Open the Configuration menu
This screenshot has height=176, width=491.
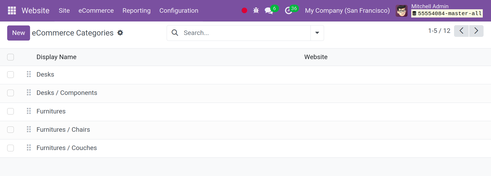(x=179, y=11)
